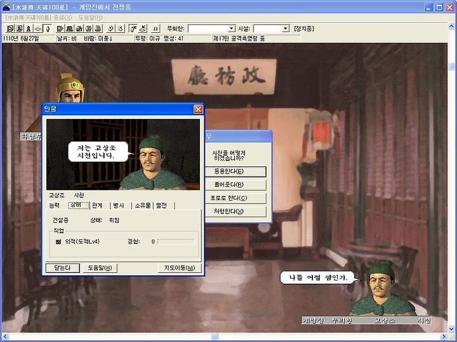Click the pause toolbar button
The height and width of the screenshot is (342, 457).
coord(156,28)
